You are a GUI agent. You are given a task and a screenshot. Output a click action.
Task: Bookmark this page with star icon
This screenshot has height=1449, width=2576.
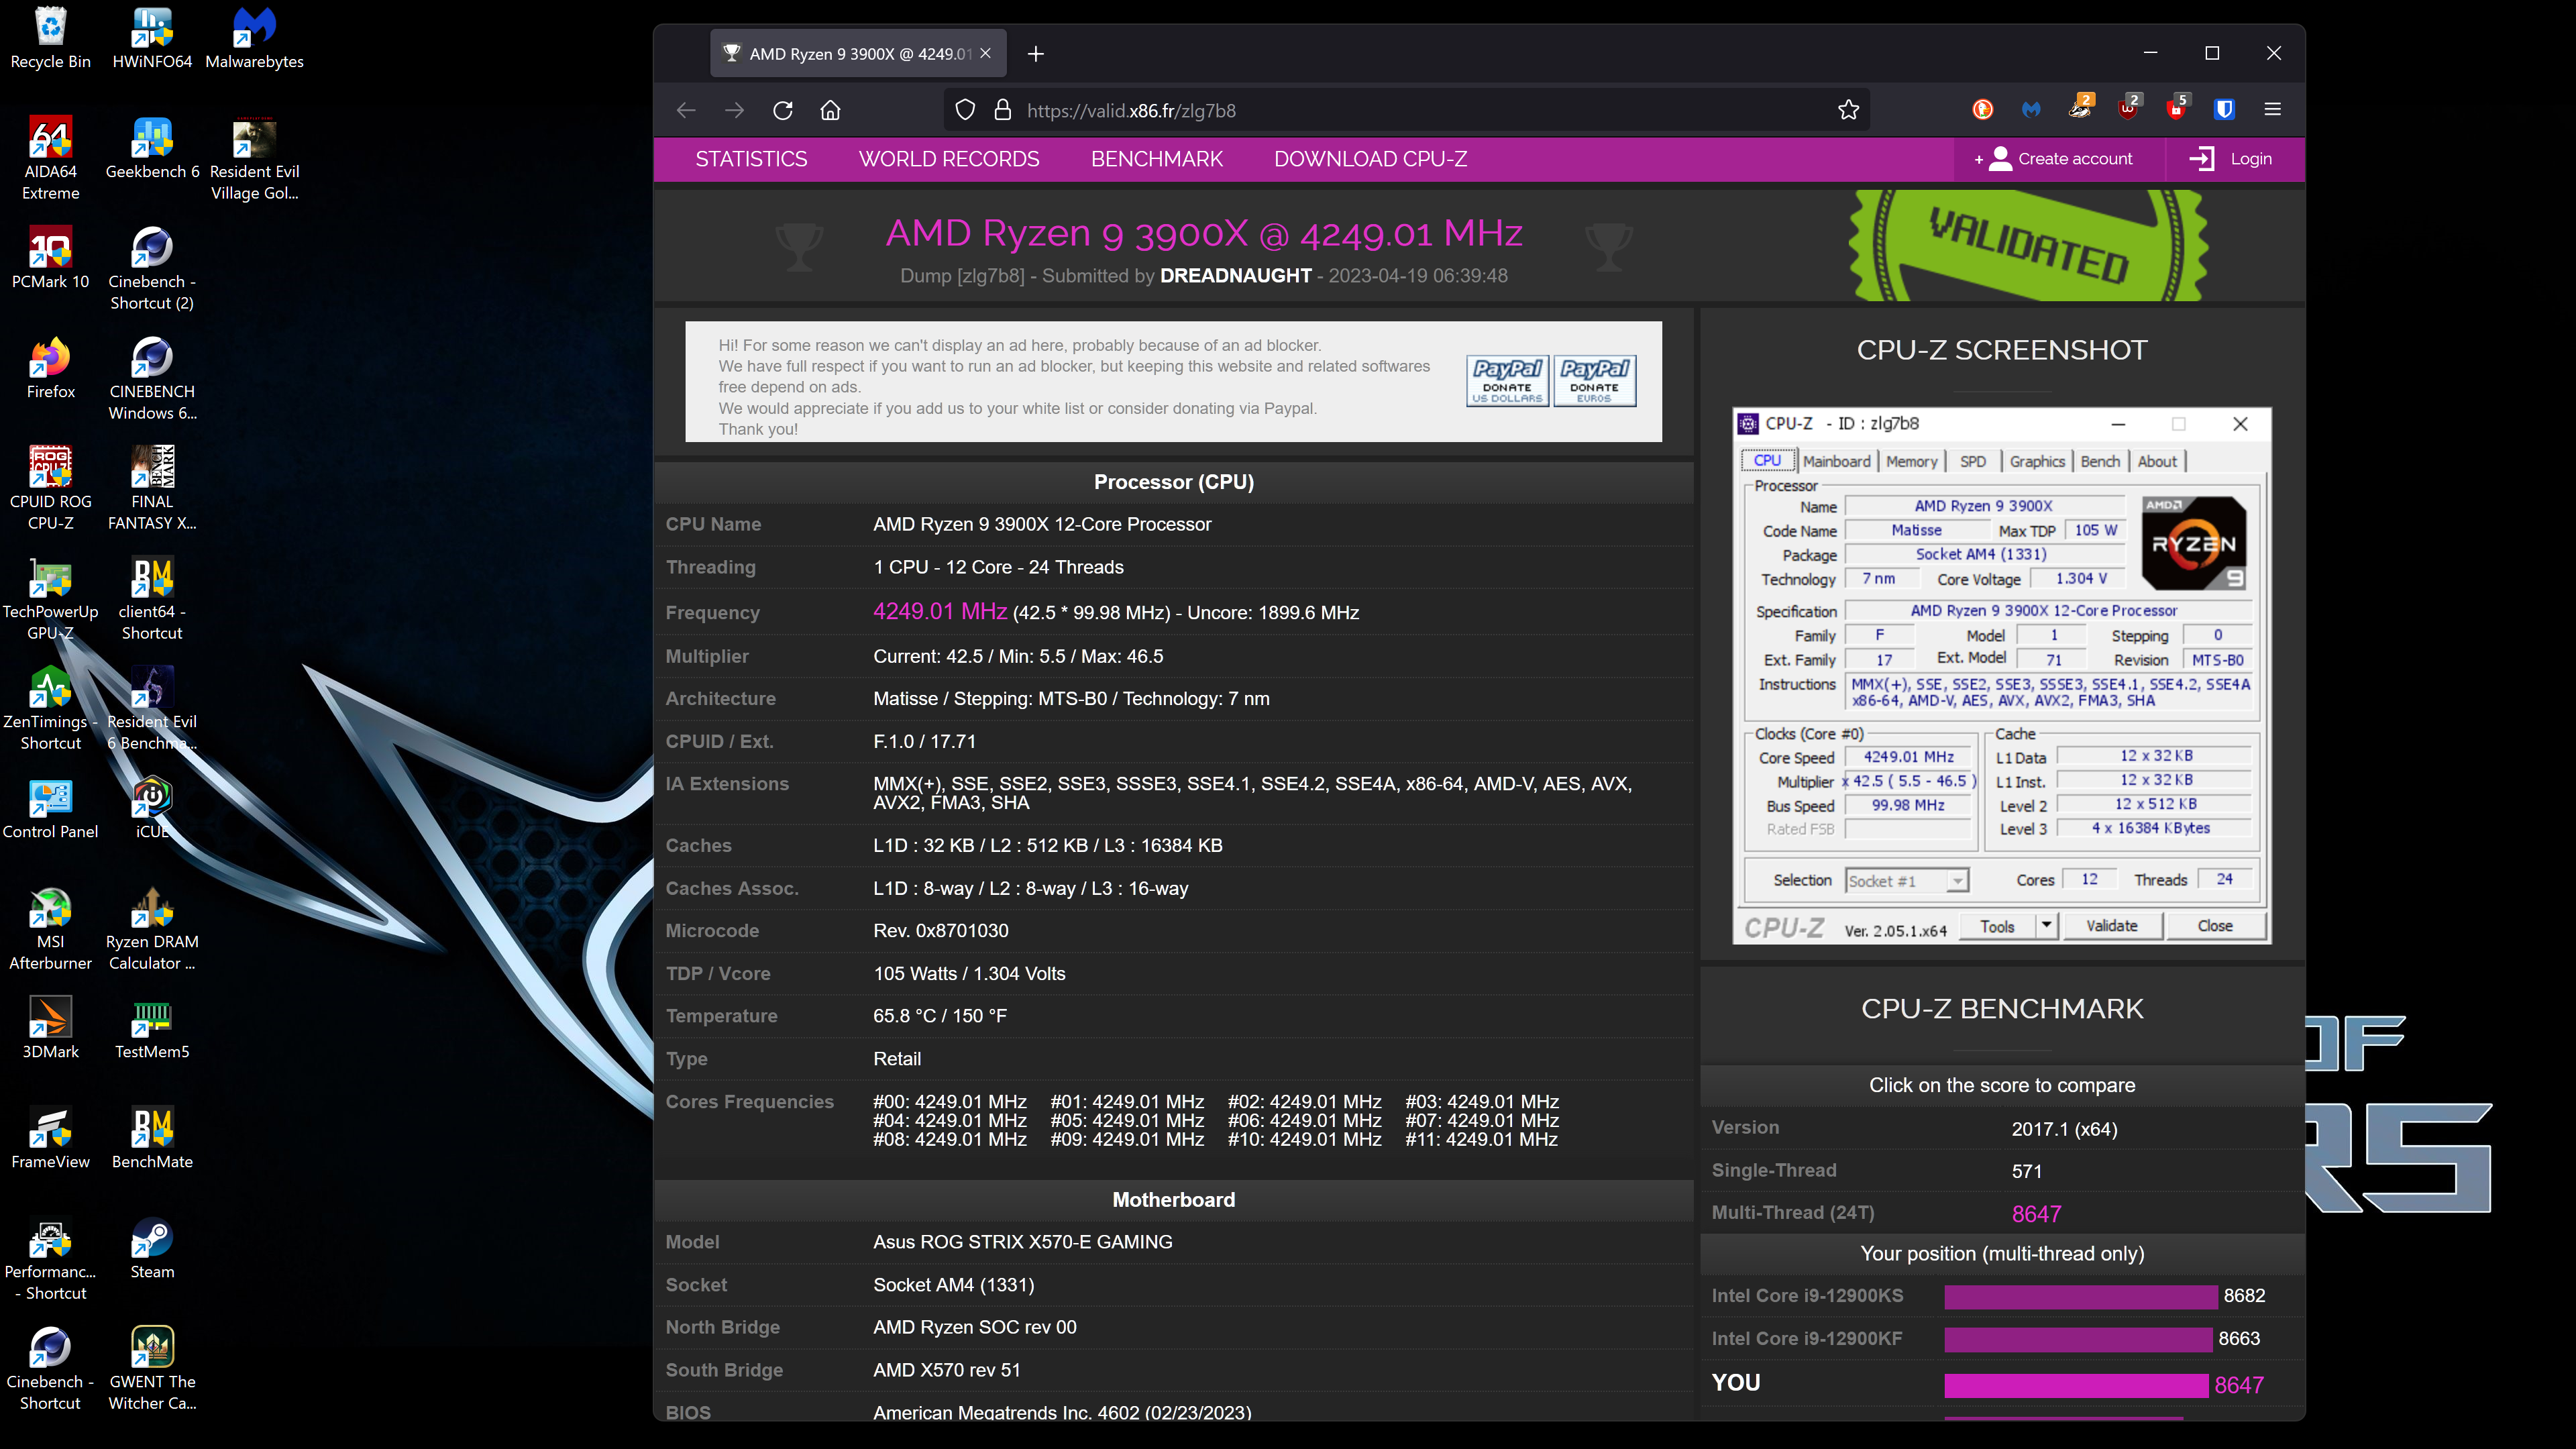click(x=1848, y=110)
